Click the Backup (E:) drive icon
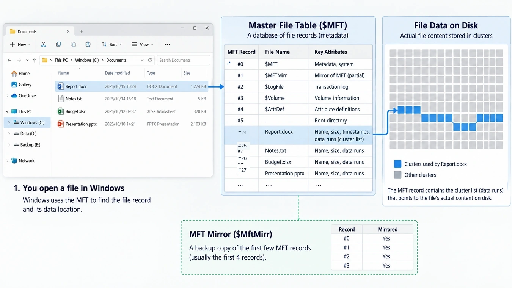The height and width of the screenshot is (288, 512). point(16,145)
